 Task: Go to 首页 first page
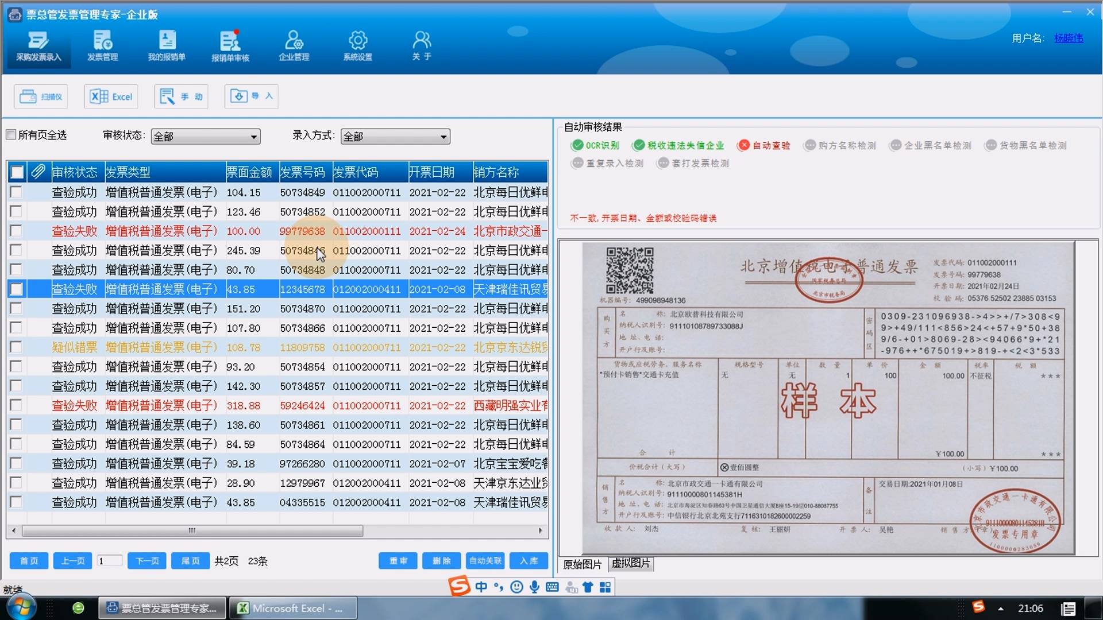[x=29, y=561]
